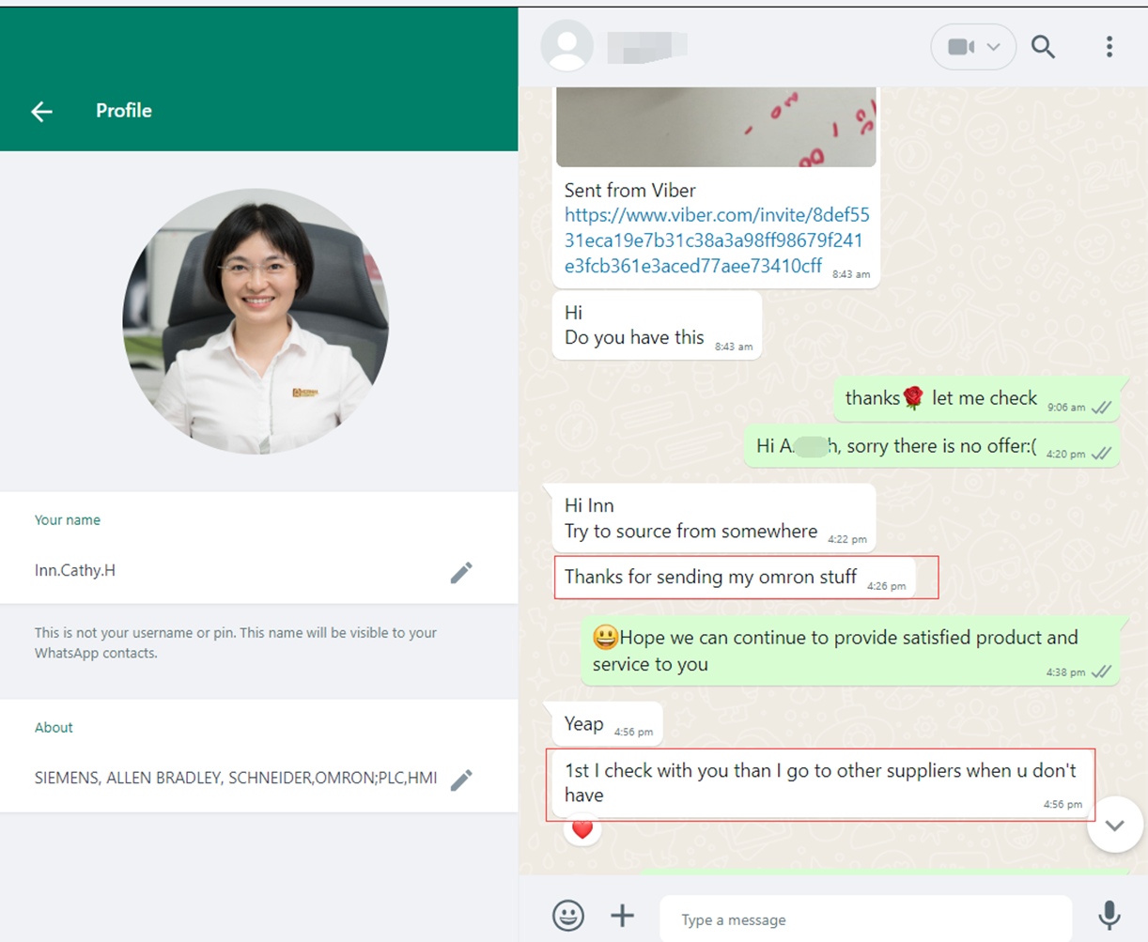Edit your name with pencil icon
1148x942 pixels.
(460, 572)
